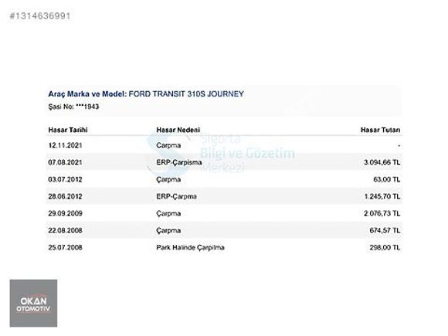The height and width of the screenshot is (336, 448).
Task: Click the ERP-Çarpma damage reason
Action: pos(177,196)
